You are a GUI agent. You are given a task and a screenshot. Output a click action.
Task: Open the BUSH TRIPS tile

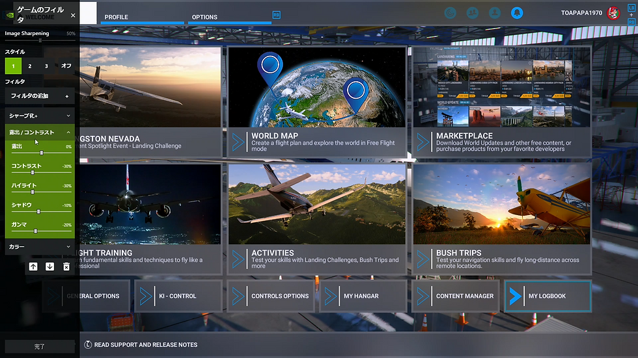coord(502,219)
